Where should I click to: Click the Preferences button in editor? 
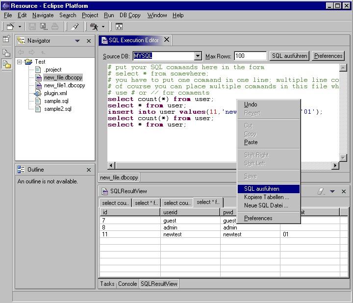pyautogui.click(x=328, y=56)
